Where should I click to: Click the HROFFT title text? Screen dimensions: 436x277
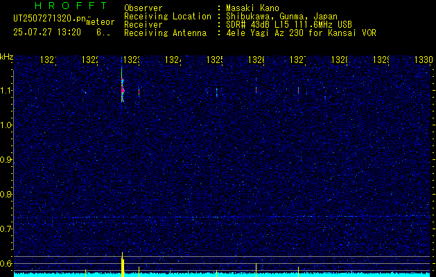tap(71, 6)
